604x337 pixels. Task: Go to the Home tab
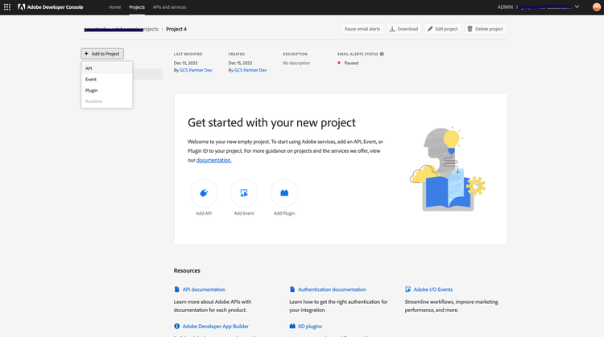(115, 6)
